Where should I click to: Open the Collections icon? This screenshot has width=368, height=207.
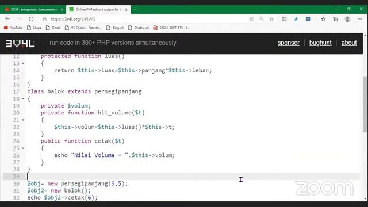click(x=335, y=19)
